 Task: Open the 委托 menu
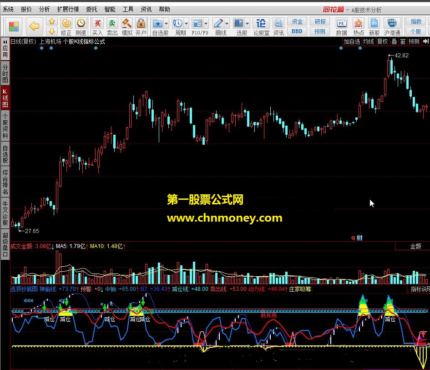coord(91,9)
